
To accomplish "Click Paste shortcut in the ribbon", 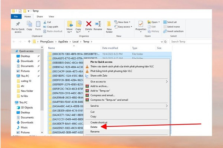I will tap(53, 31).
